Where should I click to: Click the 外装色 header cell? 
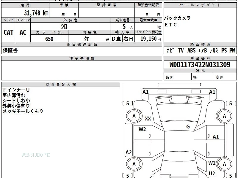[71, 20]
